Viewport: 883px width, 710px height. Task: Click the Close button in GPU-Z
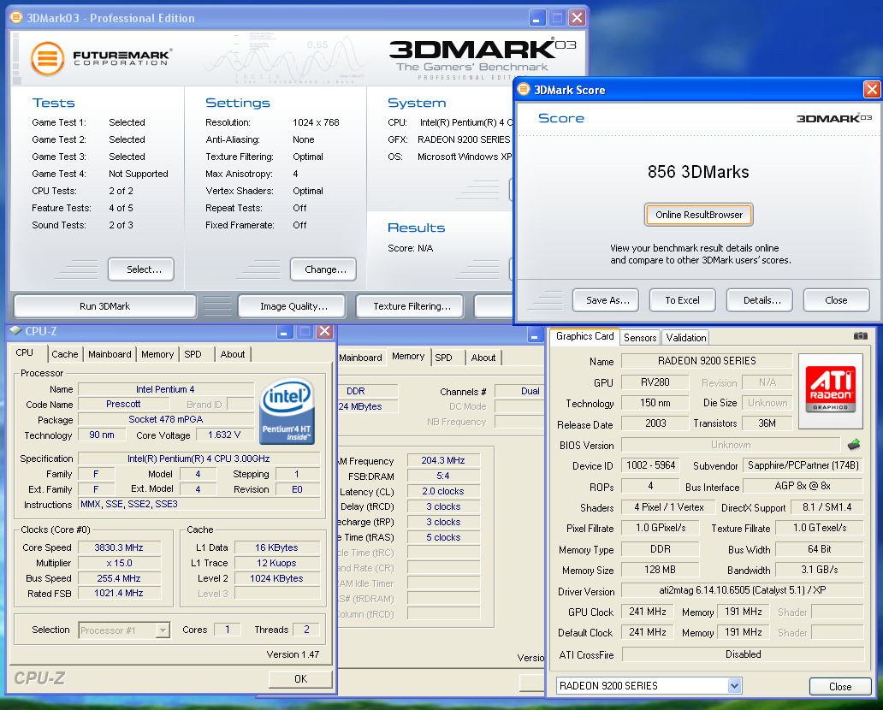(840, 686)
